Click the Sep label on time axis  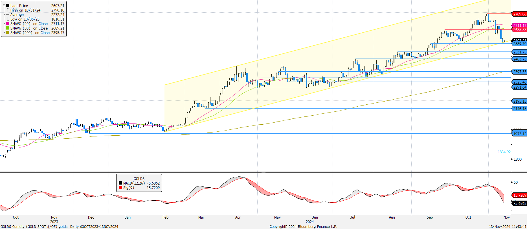[x=430, y=217]
